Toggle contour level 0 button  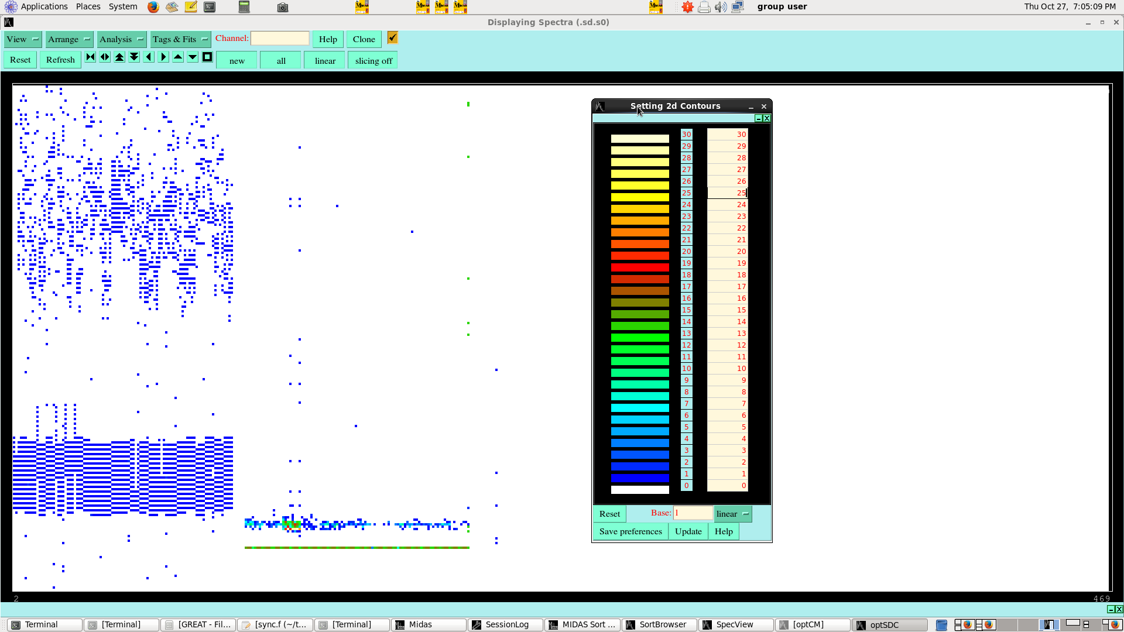coord(686,485)
